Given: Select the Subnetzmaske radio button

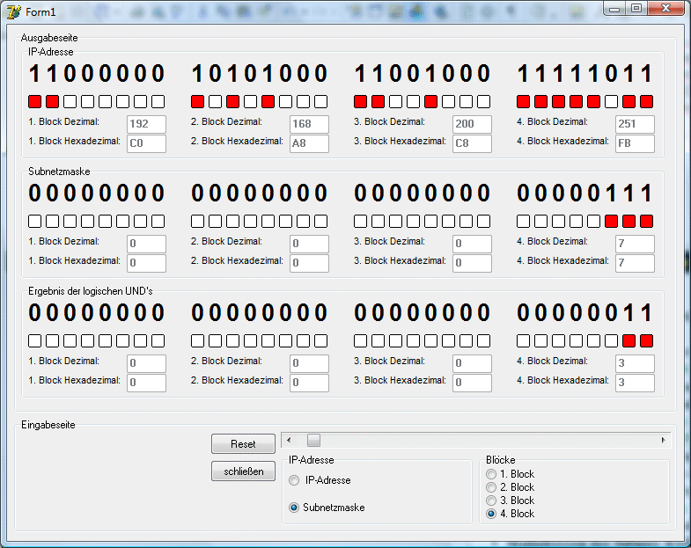Looking at the screenshot, I should pyautogui.click(x=294, y=508).
